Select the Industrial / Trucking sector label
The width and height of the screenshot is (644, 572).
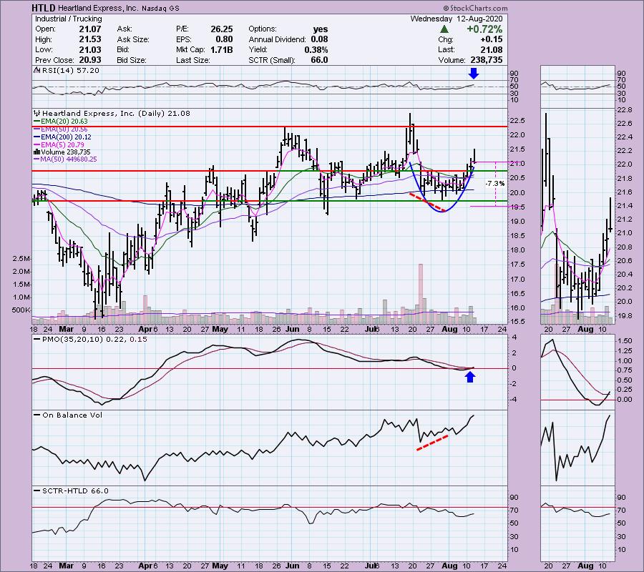tap(68, 19)
